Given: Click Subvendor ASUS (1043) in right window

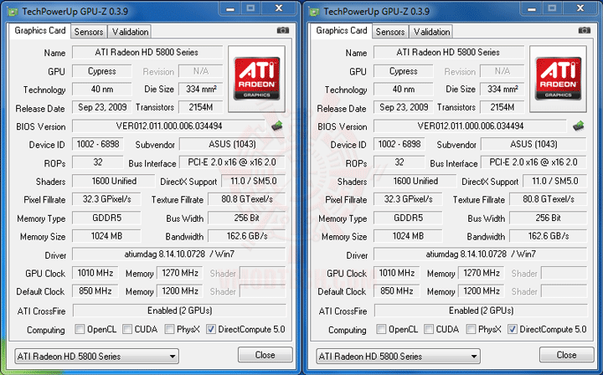Looking at the screenshot, I should pyautogui.click(x=533, y=144).
